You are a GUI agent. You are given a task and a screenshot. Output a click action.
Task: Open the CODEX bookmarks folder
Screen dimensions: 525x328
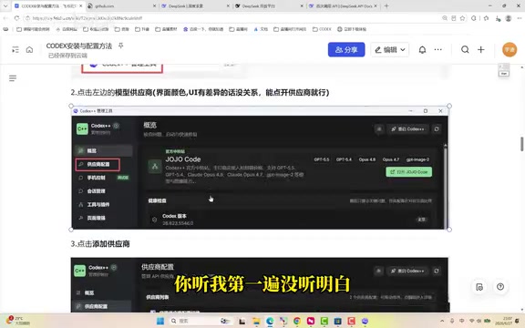pyautogui.click(x=322, y=29)
